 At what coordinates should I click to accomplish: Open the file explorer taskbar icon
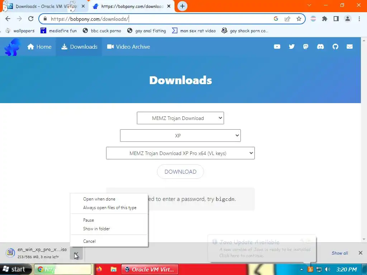[114, 269]
